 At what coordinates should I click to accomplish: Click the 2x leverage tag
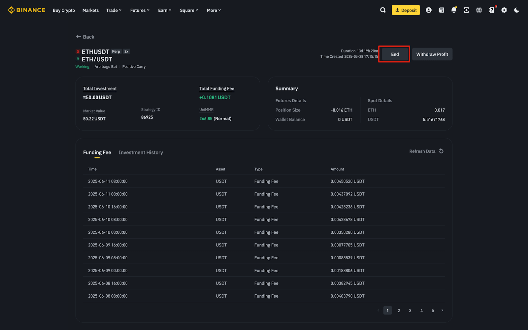[x=126, y=51]
